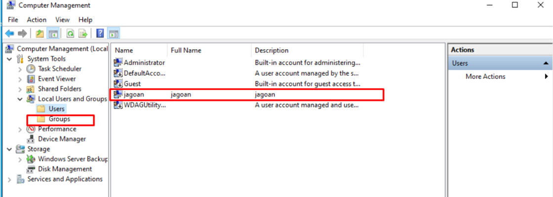Select the Users folder in tree
This screenshot has height=197, width=553.
56,109
